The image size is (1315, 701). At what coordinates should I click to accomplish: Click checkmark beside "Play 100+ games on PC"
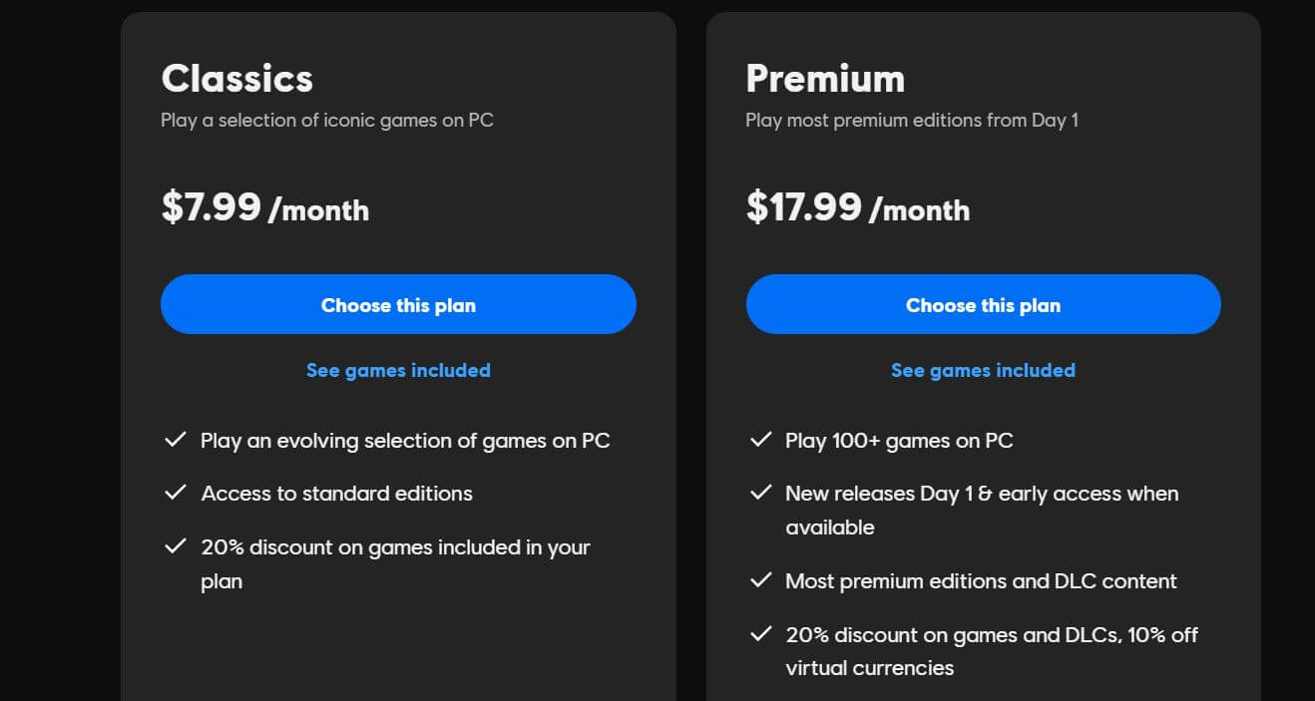[x=761, y=439]
